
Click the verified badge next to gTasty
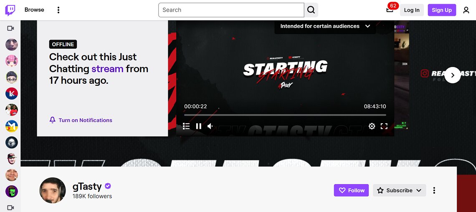[107, 186]
